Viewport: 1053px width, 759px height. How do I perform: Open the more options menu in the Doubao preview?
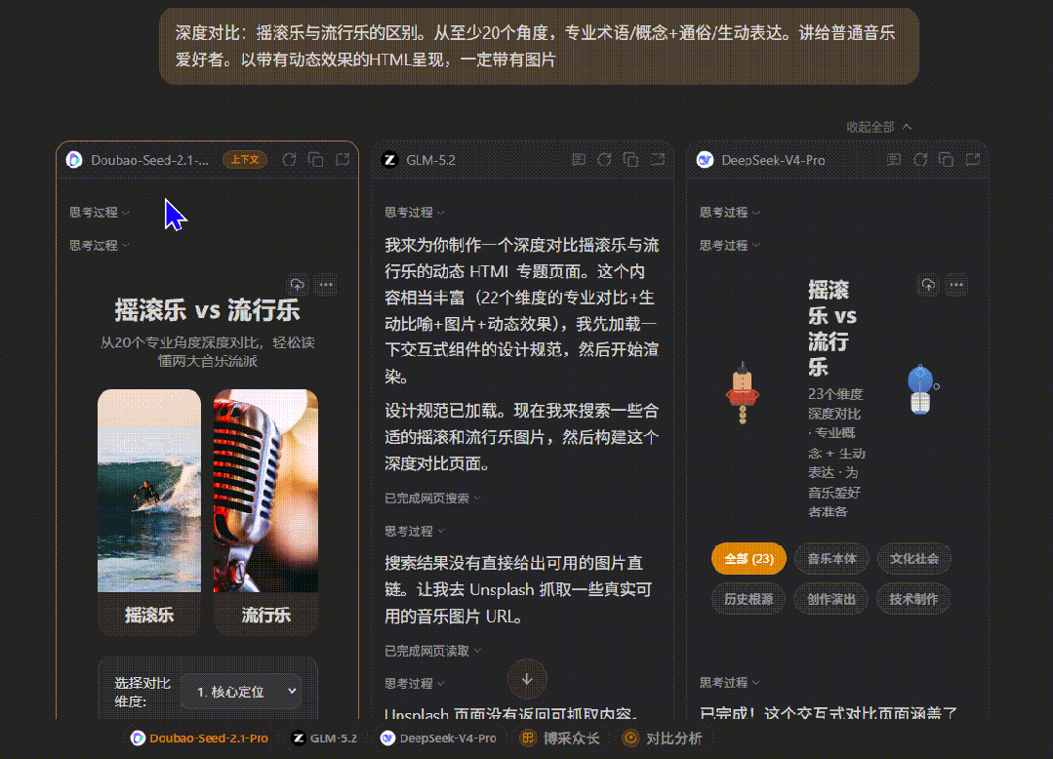(326, 285)
